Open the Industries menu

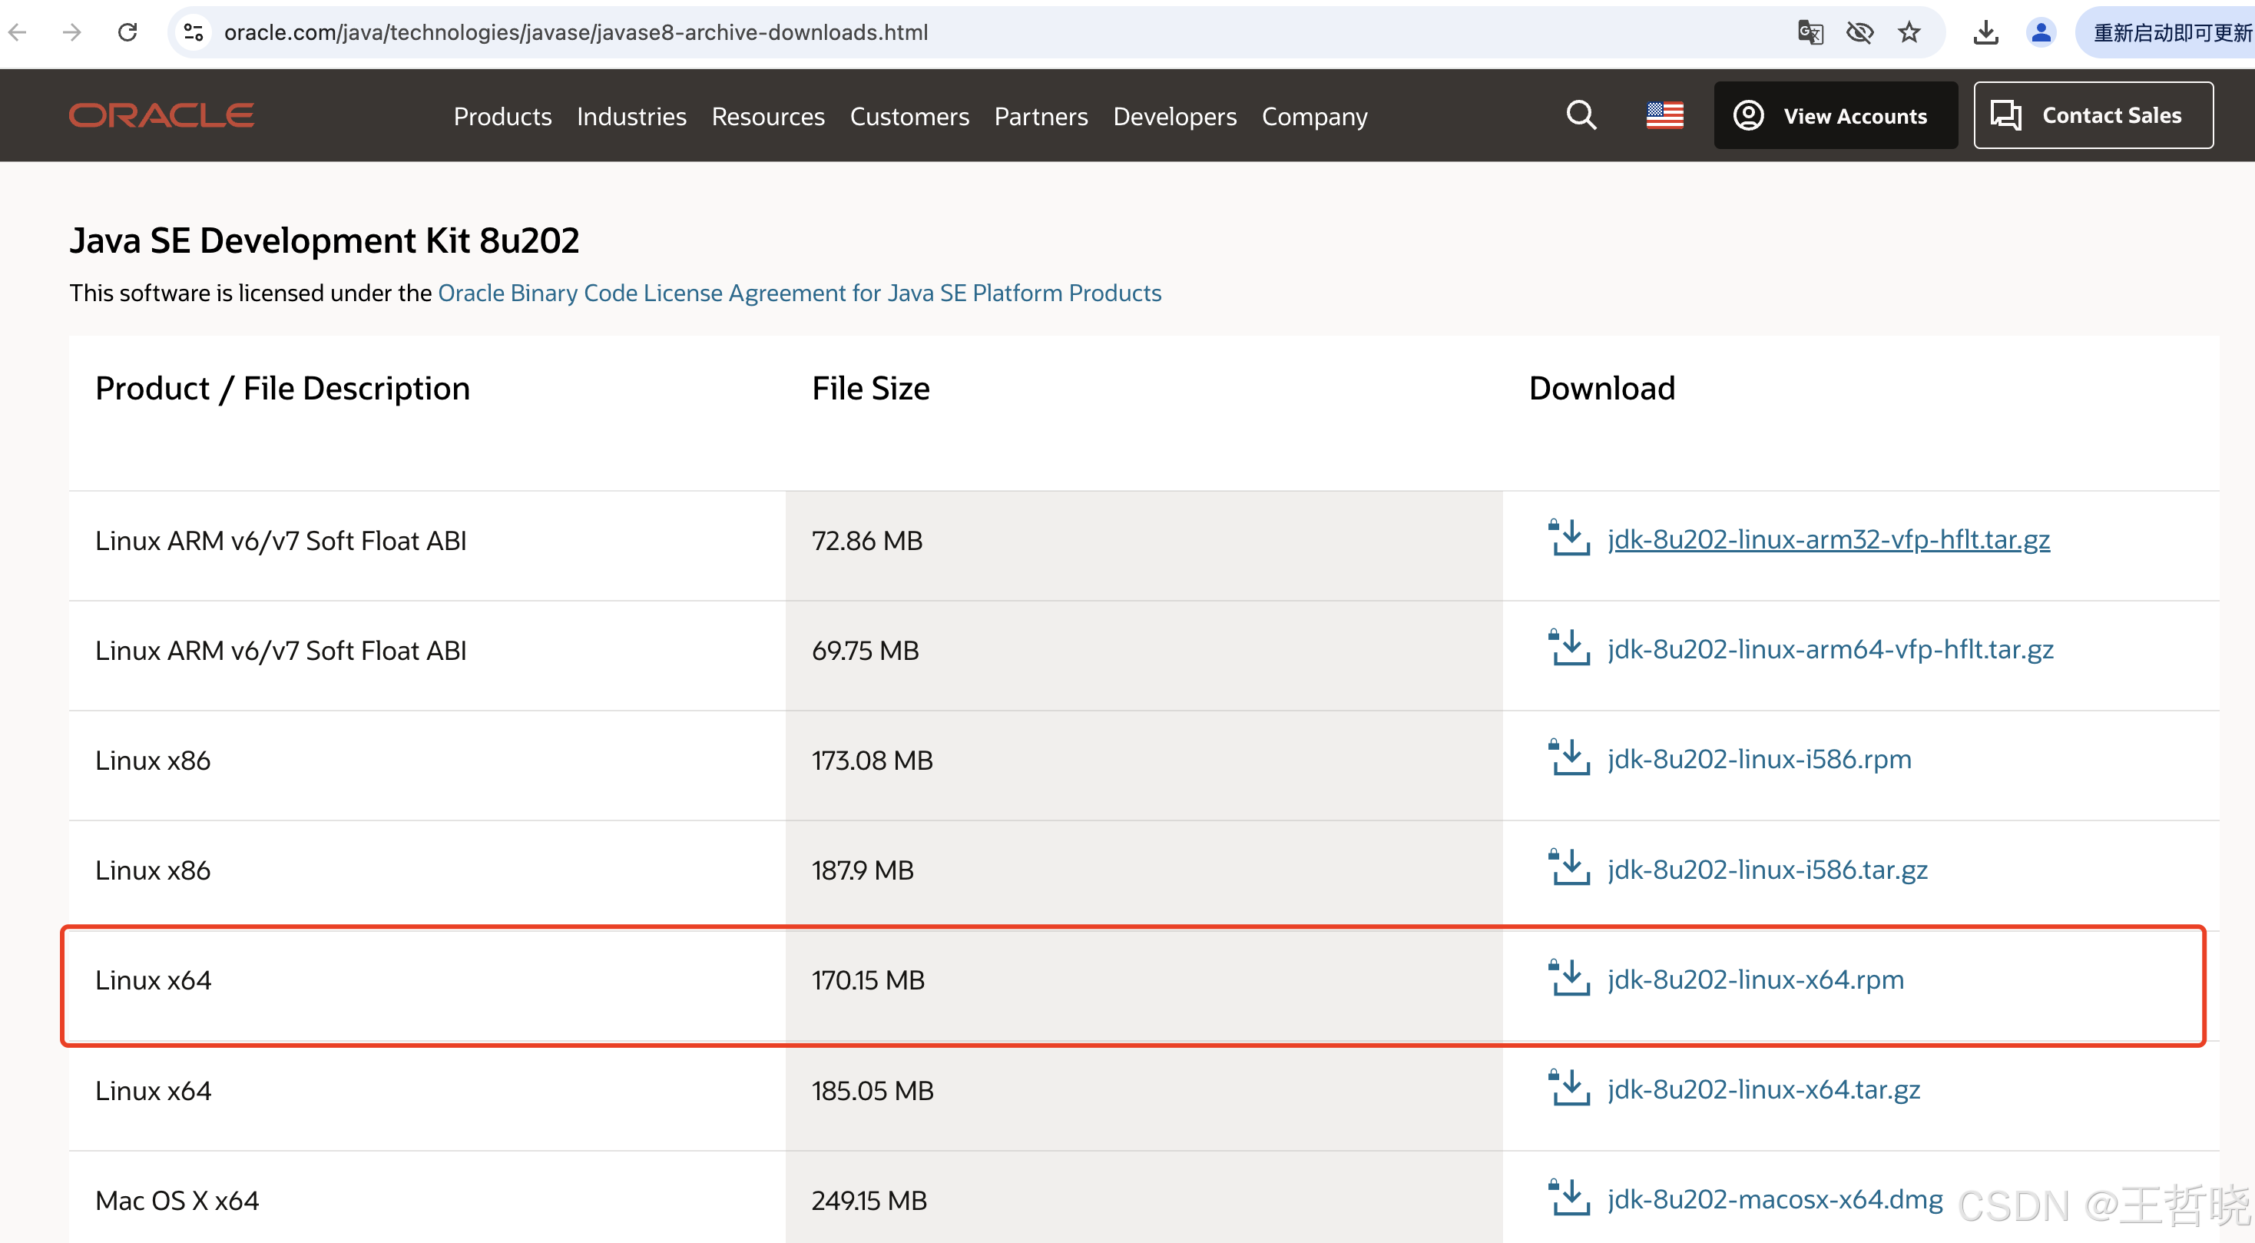tap(631, 117)
